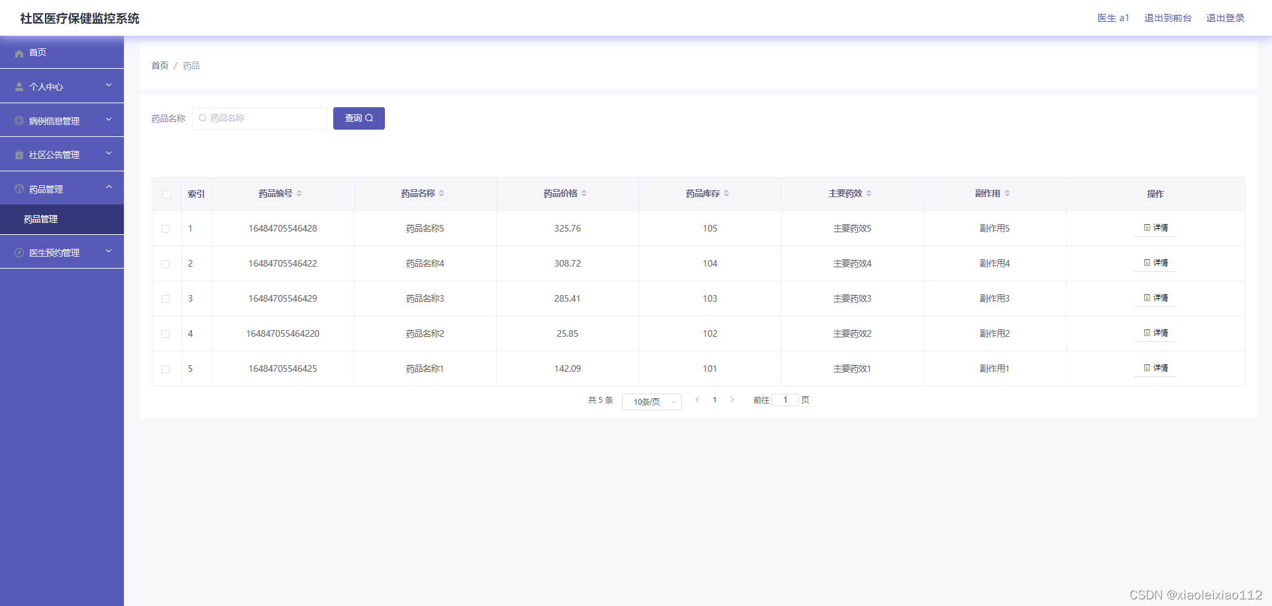Click the 前往 page number input

tap(785, 400)
